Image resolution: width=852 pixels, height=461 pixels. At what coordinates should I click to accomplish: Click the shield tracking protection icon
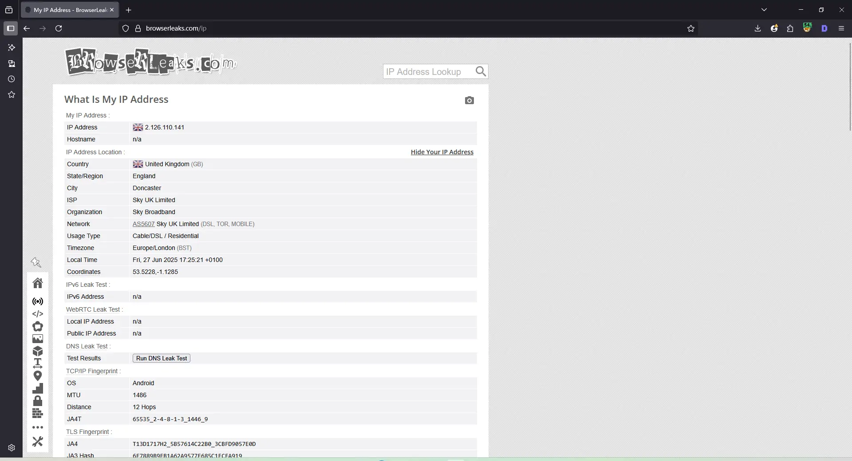point(126,28)
